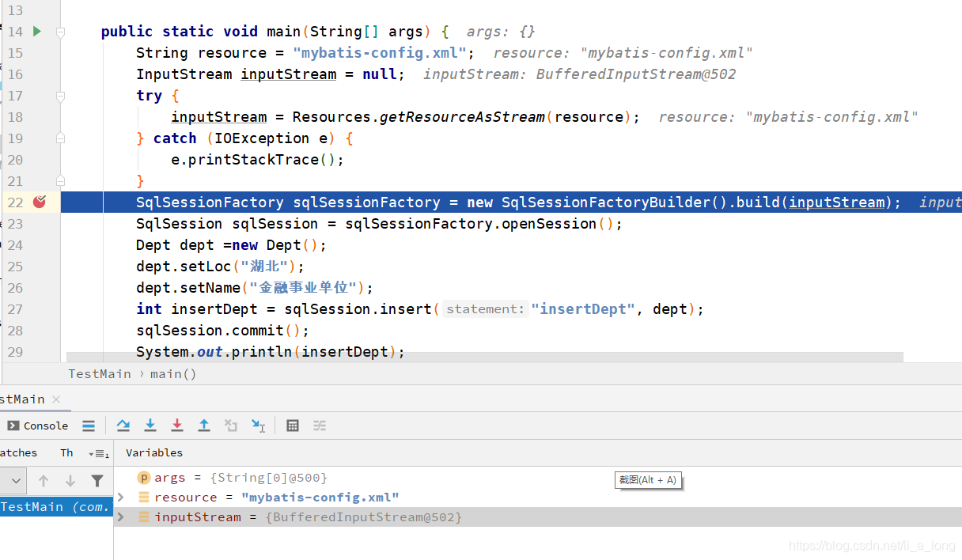The width and height of the screenshot is (962, 560).
Task: Click the "mybatis-config.xml" value in Variables
Action: pyautogui.click(x=320, y=498)
